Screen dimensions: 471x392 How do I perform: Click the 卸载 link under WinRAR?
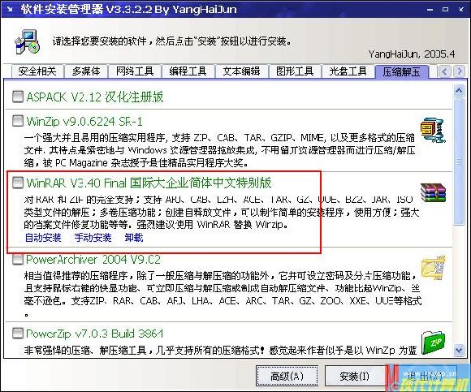point(134,238)
